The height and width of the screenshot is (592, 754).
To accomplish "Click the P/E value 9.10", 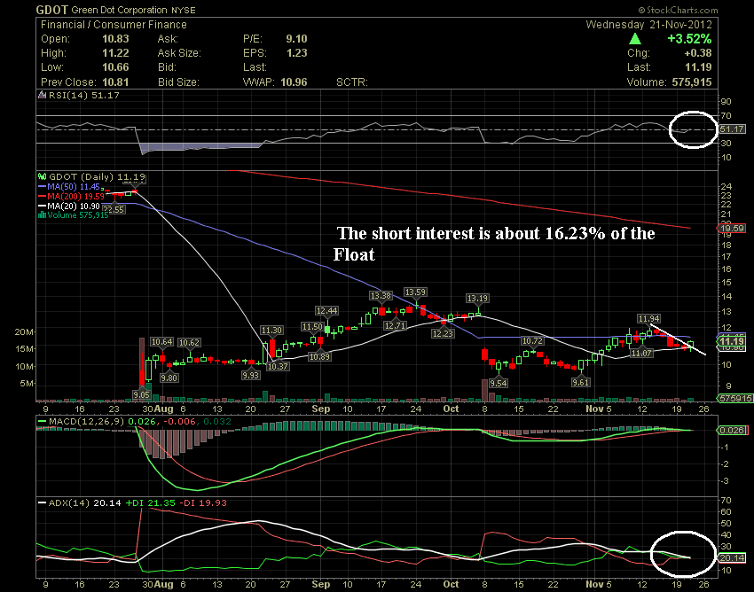I will [296, 39].
